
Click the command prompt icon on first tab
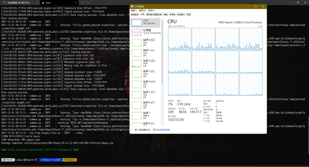pos(5,3)
